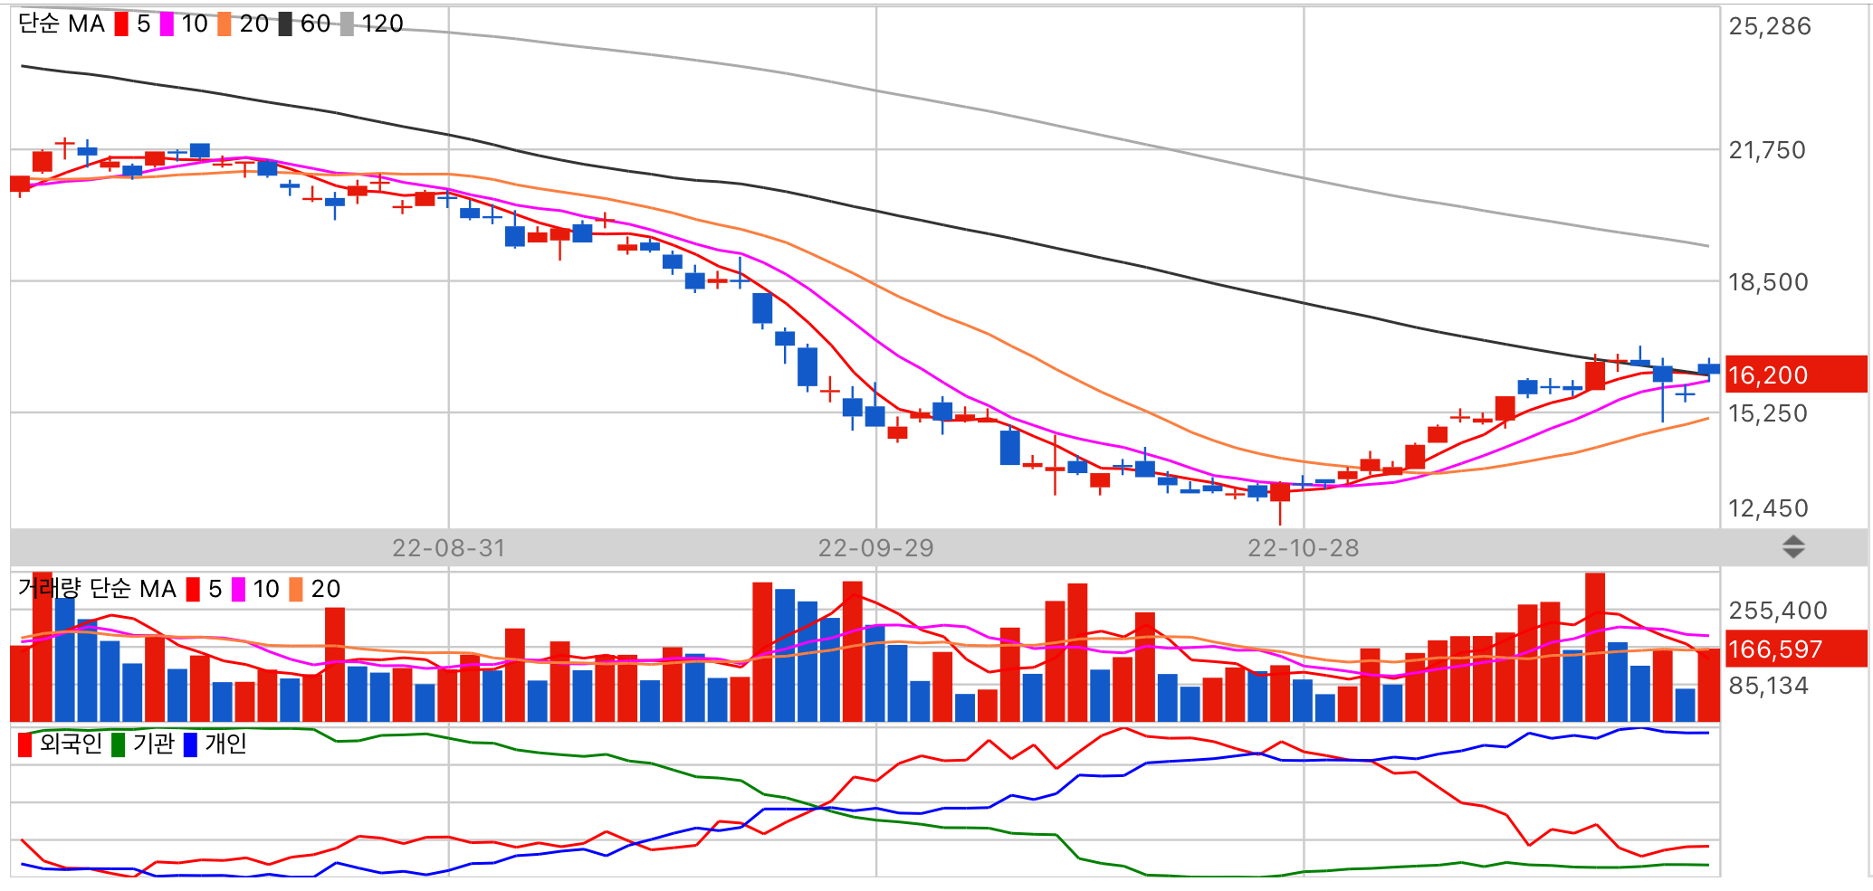
Task: Click the 85,134 volume axis label
Action: click(1768, 686)
